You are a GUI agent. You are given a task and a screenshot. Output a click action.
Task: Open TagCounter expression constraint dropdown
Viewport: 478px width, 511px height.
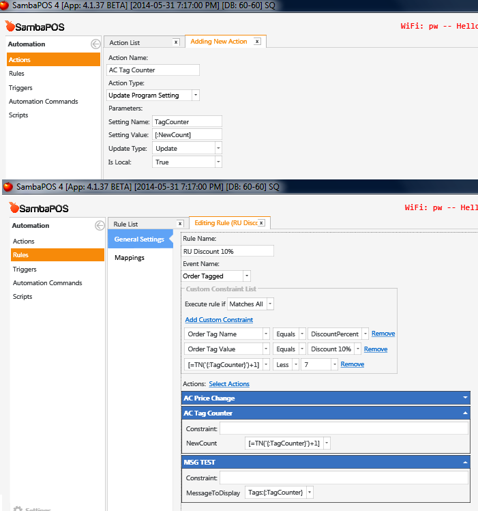click(x=266, y=364)
